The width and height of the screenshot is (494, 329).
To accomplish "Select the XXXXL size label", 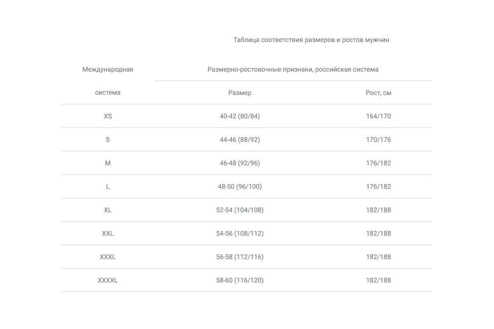I will point(108,280).
